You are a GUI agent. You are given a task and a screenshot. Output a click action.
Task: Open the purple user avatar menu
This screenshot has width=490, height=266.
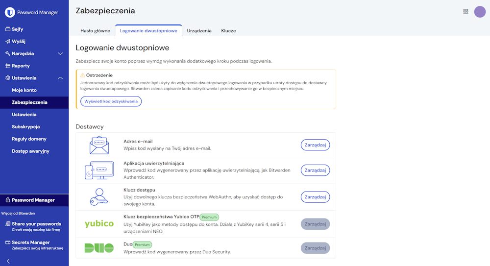(480, 12)
